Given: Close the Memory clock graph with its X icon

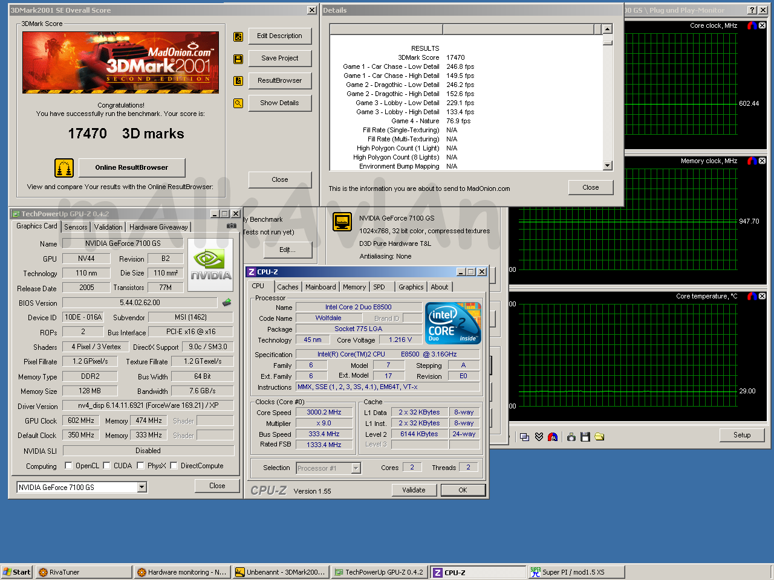Looking at the screenshot, I should pos(762,161).
